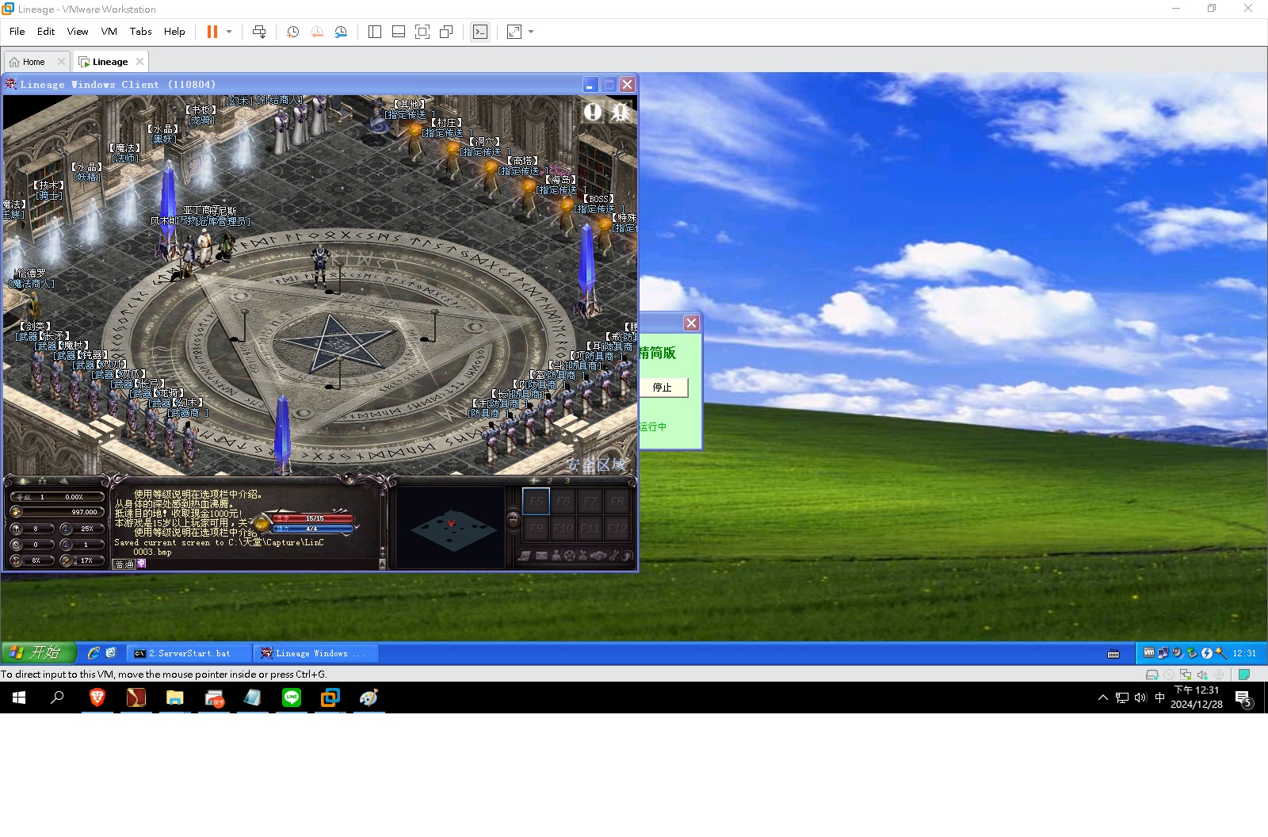Expand the stretch guest dropdown arrow
Image resolution: width=1268 pixels, height=837 pixels.
[x=531, y=32]
